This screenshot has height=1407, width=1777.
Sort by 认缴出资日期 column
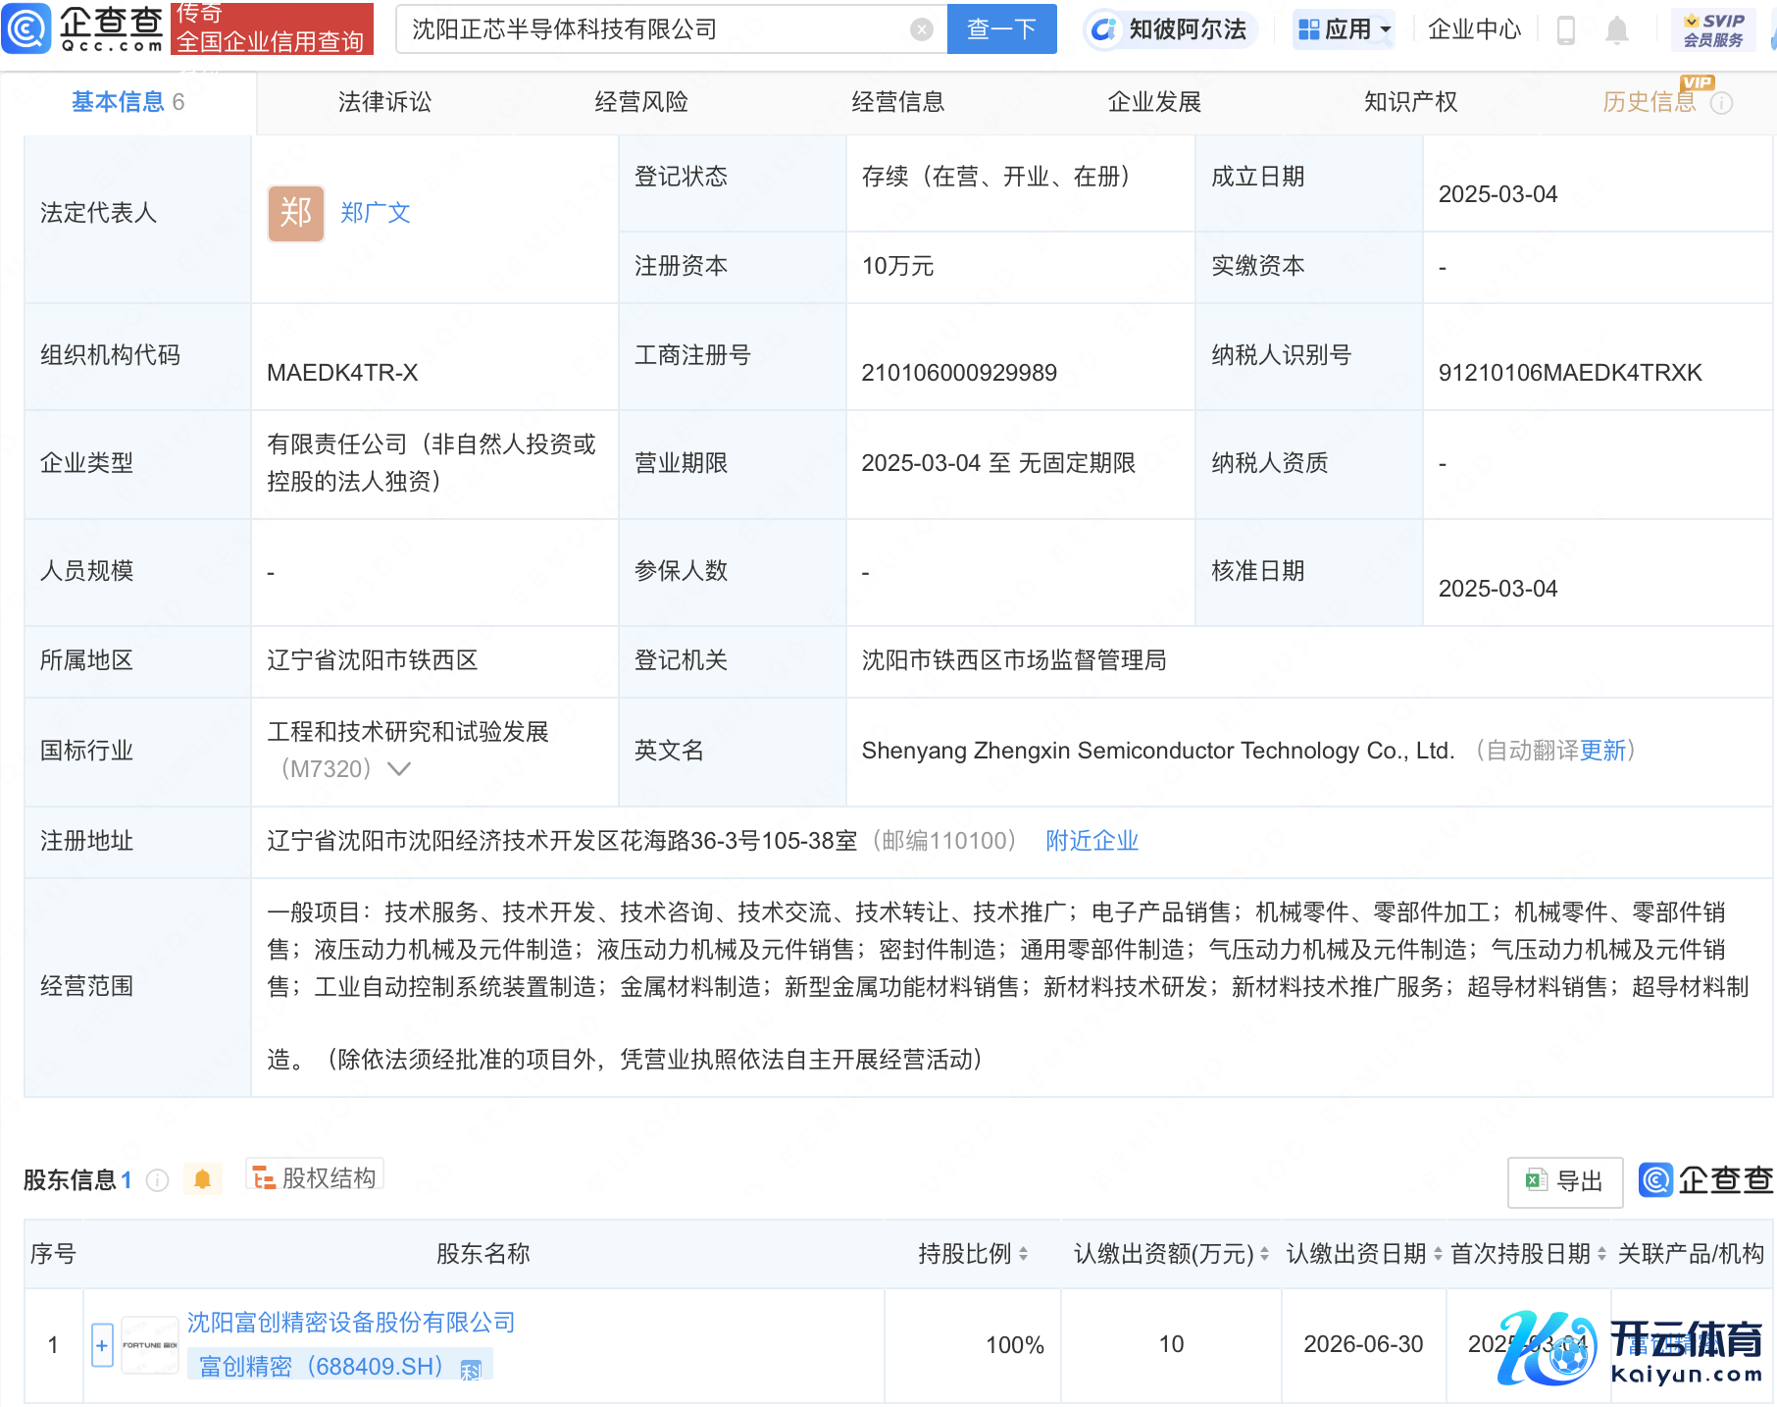point(1438,1253)
